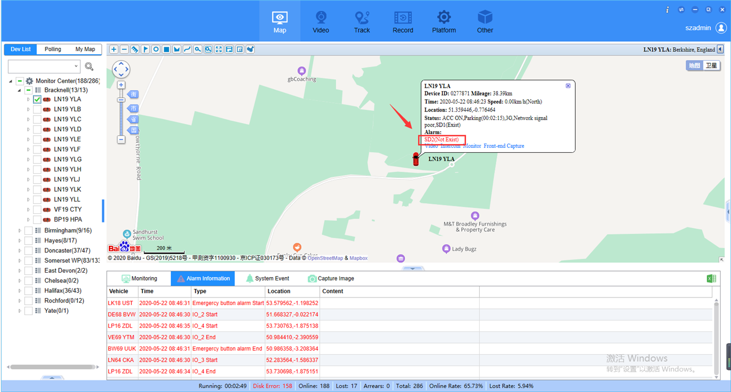Tick the VF19 CTY vehicle checkbox
This screenshot has width=731, height=392.
[x=37, y=209]
